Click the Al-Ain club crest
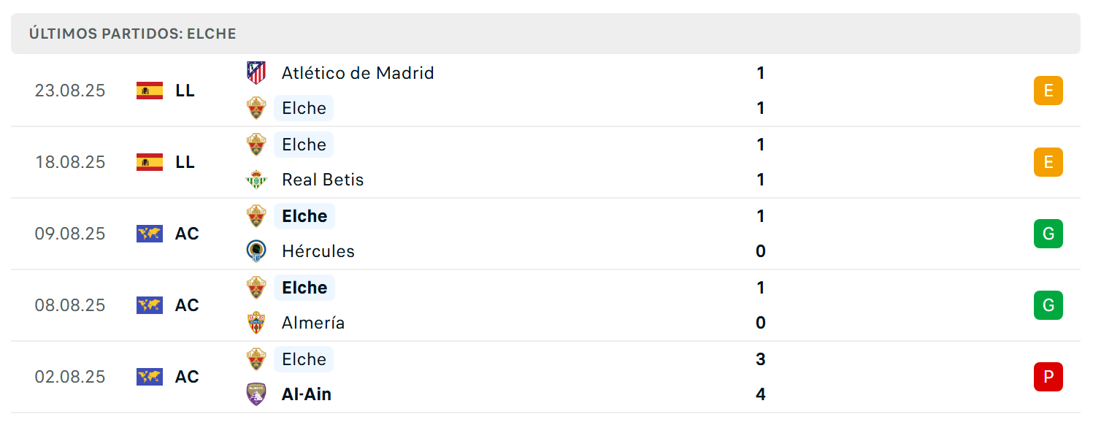Image resolution: width=1093 pixels, height=425 pixels. (256, 394)
